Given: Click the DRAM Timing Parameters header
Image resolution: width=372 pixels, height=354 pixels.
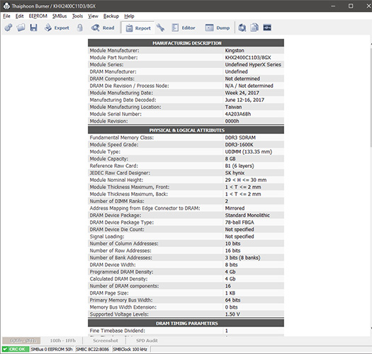Looking at the screenshot, I should [186, 323].
